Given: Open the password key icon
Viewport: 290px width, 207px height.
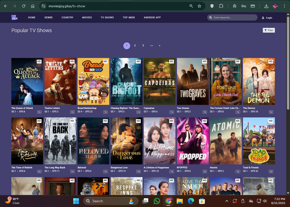Looking at the screenshot, I should point(244,6).
